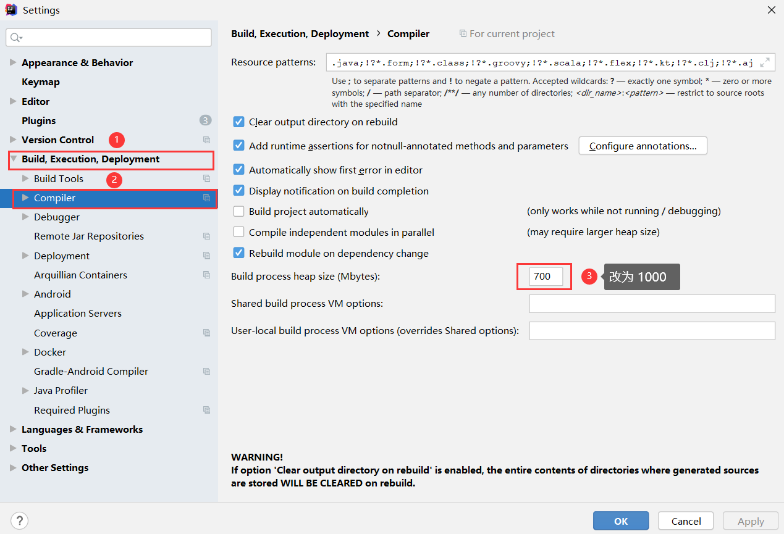The width and height of the screenshot is (784, 534).
Task: Click the Build process heap size field
Action: pos(546,277)
